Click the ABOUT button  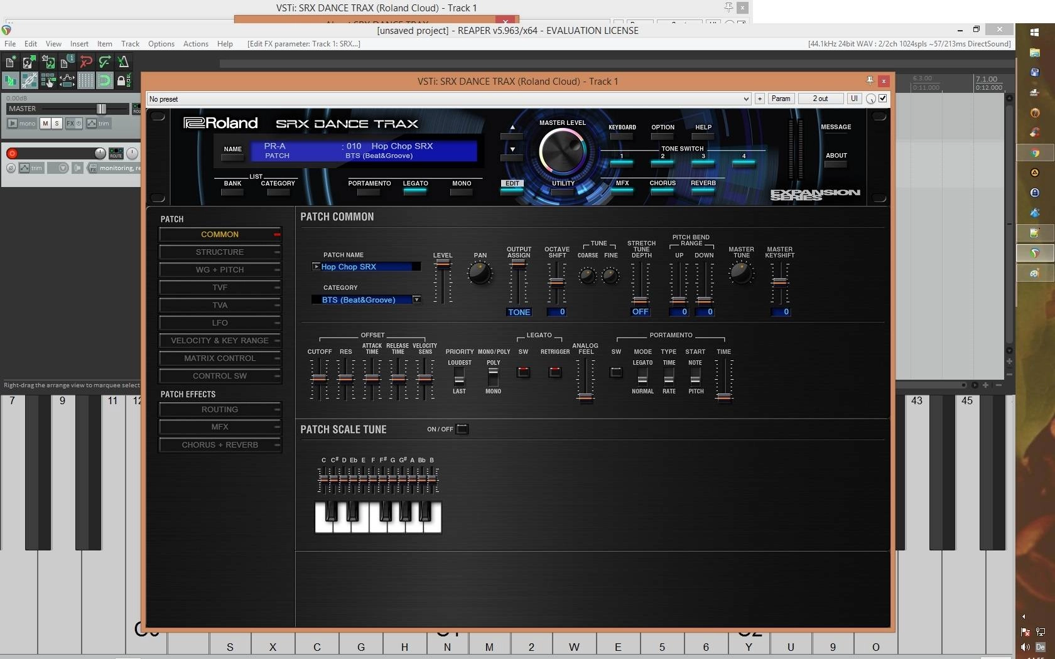pos(836,164)
